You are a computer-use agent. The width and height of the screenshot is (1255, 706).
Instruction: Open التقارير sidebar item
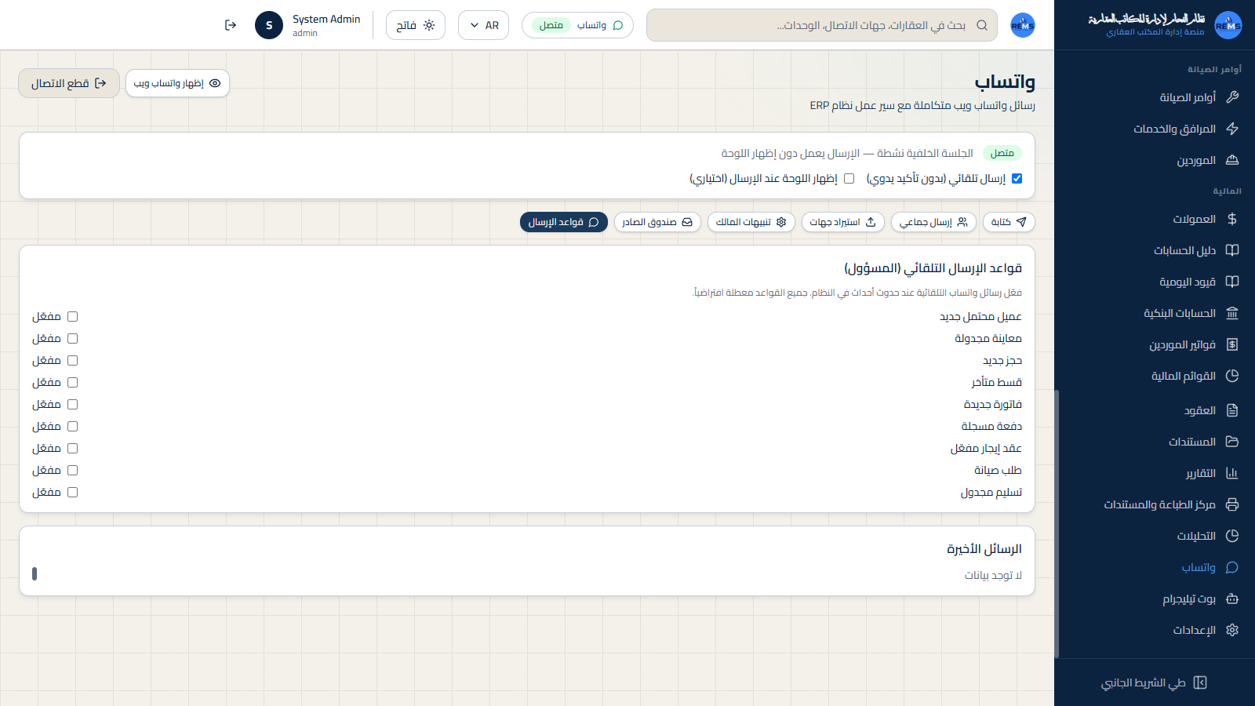click(1155, 473)
